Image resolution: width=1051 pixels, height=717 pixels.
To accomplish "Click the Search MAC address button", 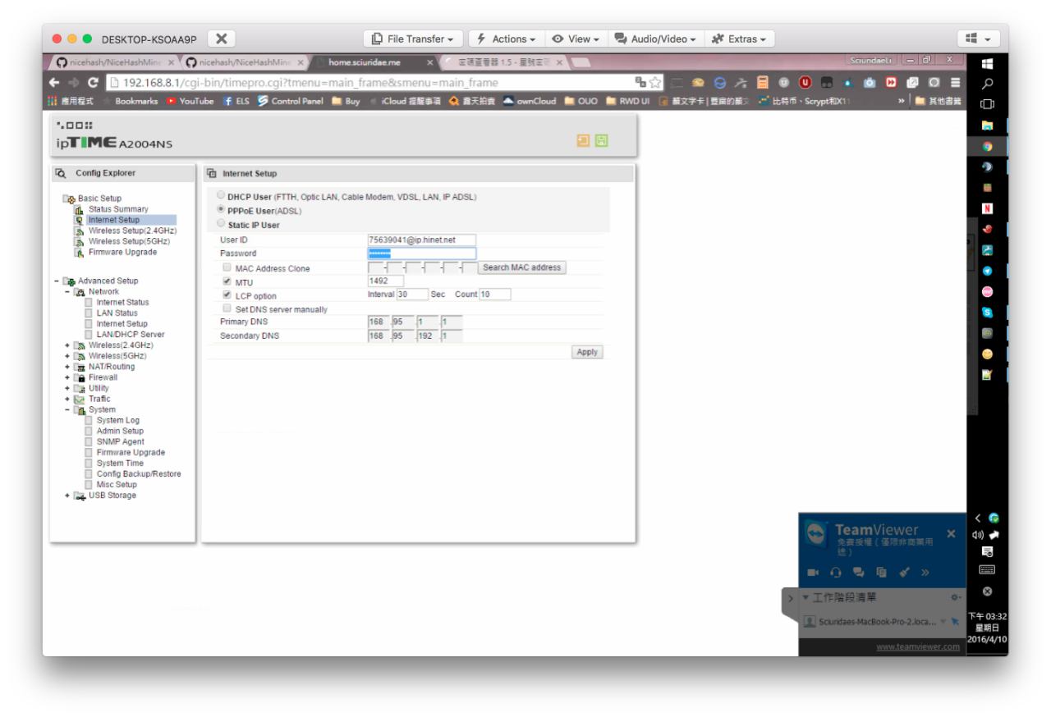I will (523, 267).
